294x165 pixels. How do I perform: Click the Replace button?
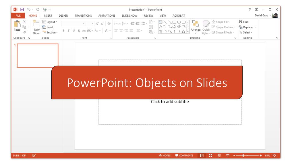pos(246,27)
